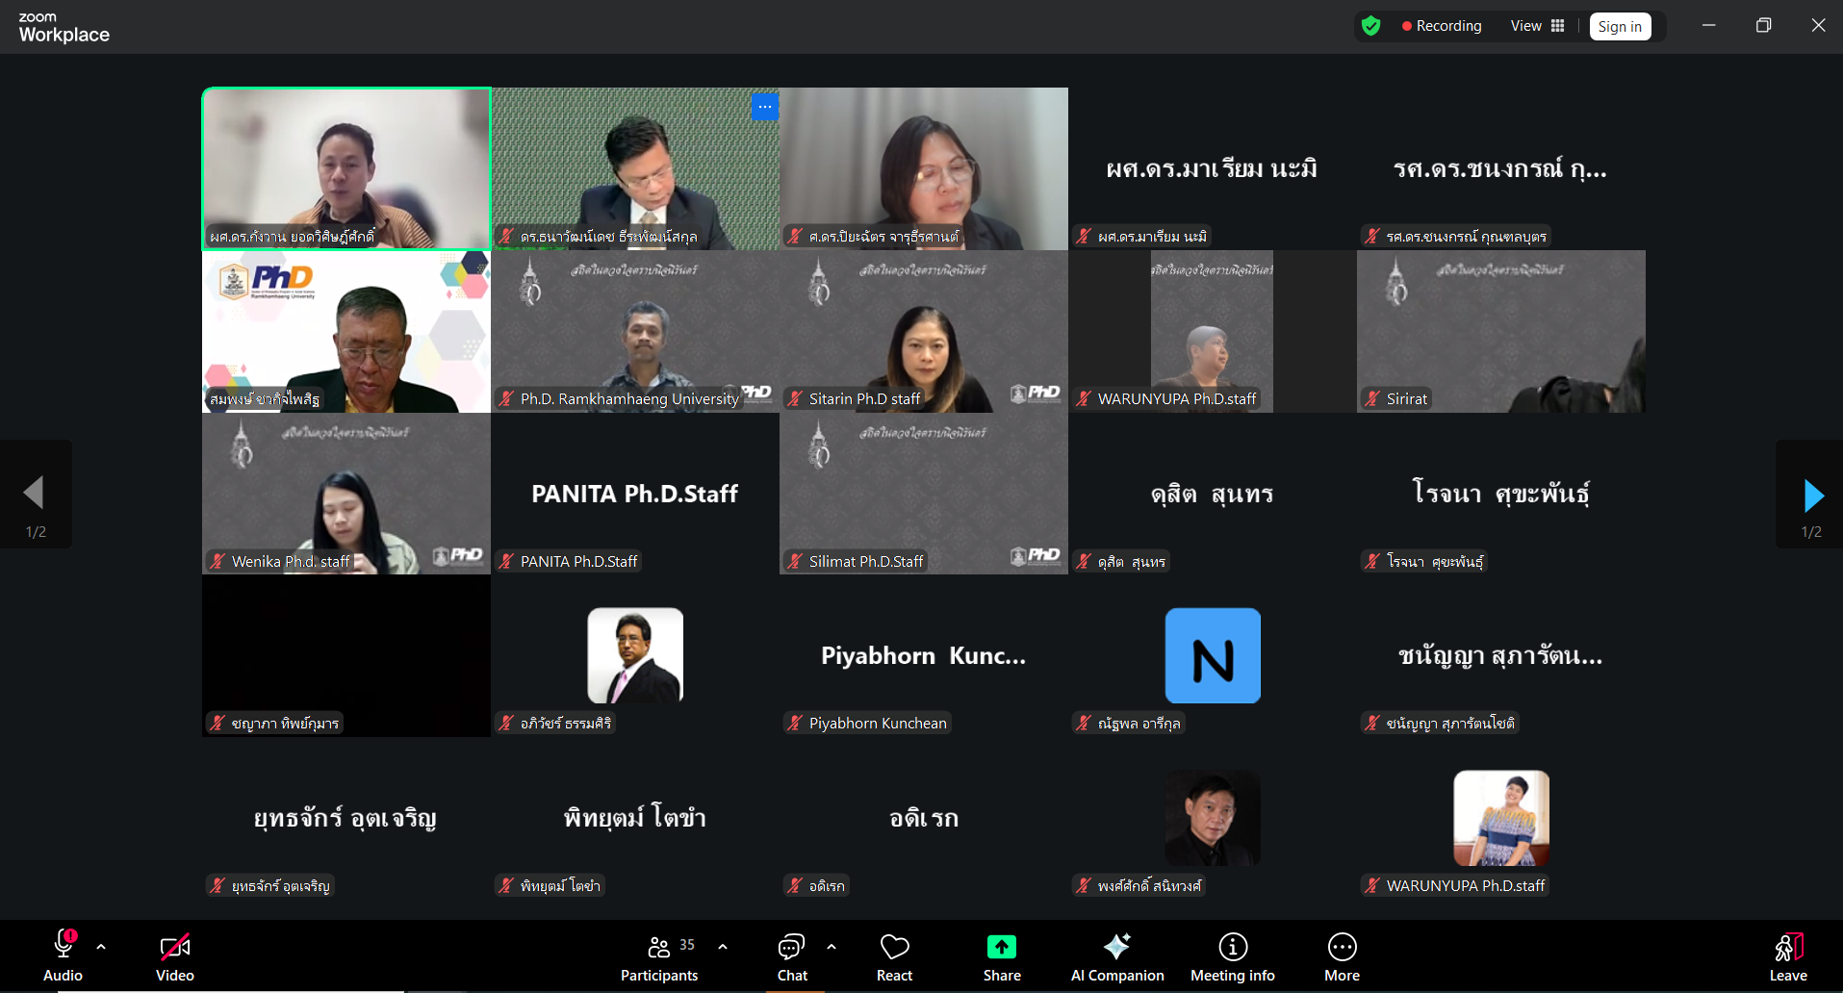Leave the meeting
Viewport: 1843px width, 993px height.
(x=1787, y=956)
